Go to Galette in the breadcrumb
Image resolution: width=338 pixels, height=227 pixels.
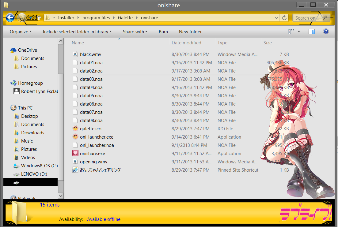125,18
